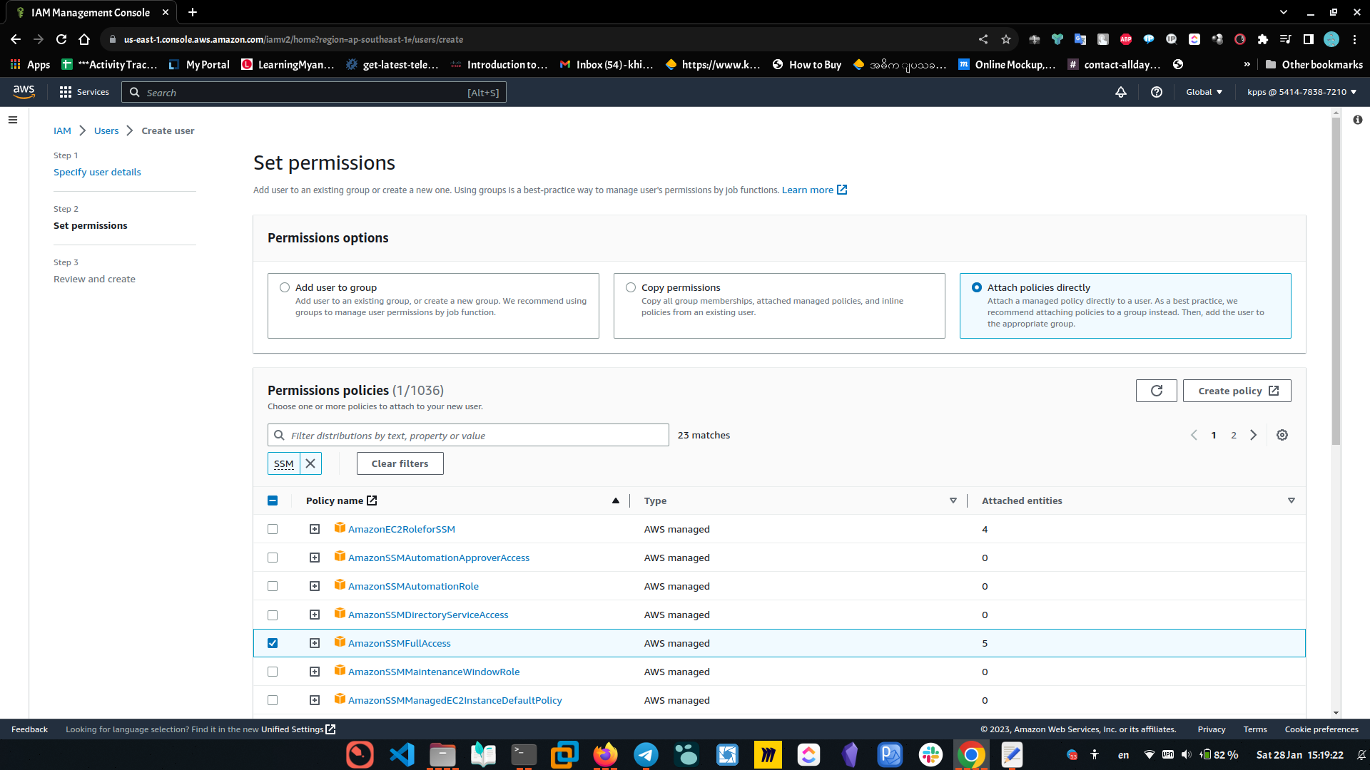Screen dimensions: 1370x770
Task: Refresh the permissions policies list
Action: [1156, 391]
